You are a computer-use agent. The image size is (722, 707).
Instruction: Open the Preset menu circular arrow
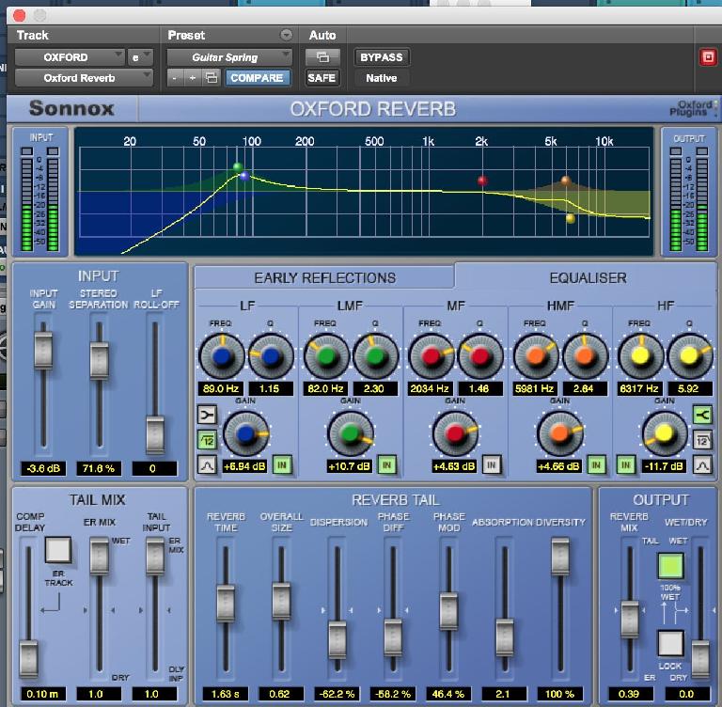tap(286, 35)
